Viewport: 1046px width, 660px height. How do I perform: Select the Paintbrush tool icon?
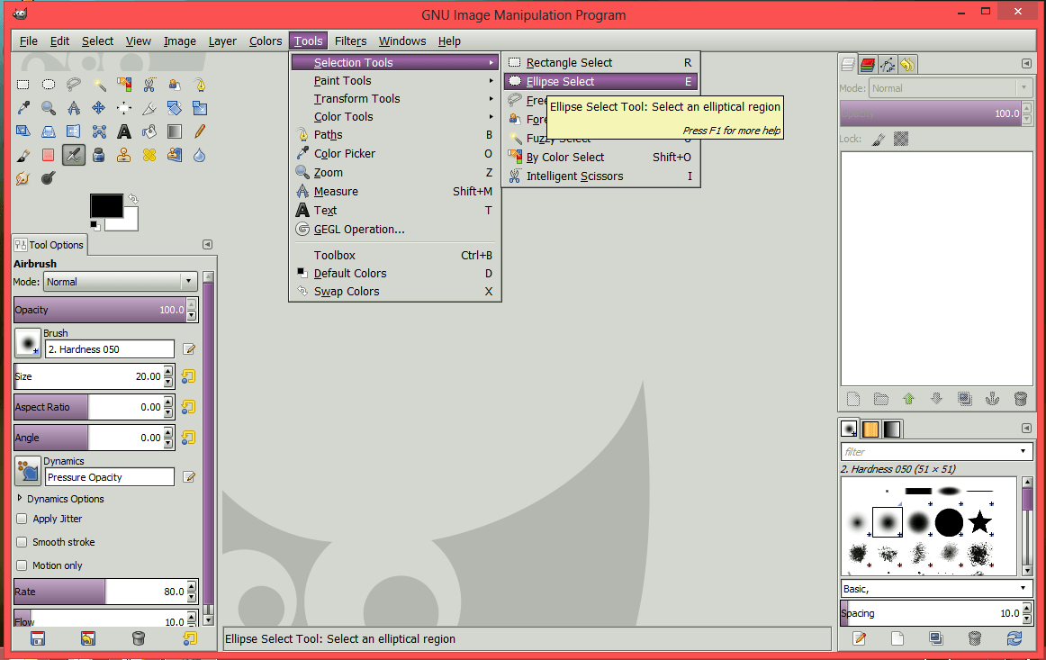pos(23,156)
